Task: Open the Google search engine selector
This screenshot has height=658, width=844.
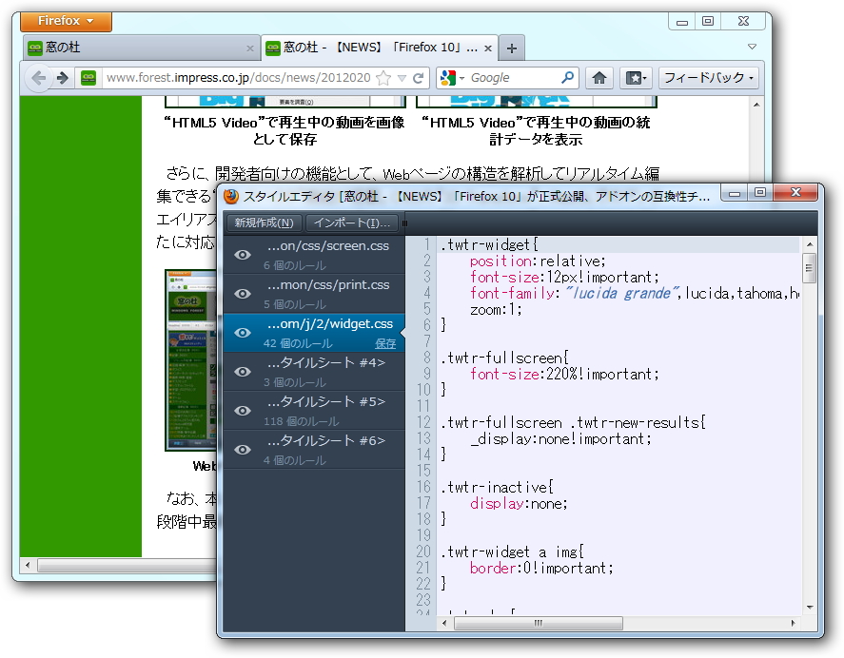Action: tap(452, 78)
